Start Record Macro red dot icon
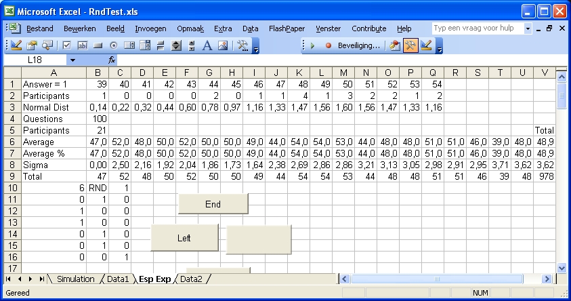The height and width of the screenshot is (301, 571). click(x=328, y=45)
